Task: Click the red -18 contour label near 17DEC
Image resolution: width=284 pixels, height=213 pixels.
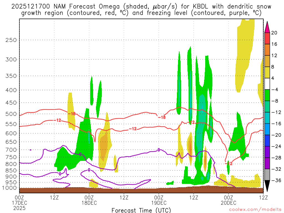Action: [72, 114]
